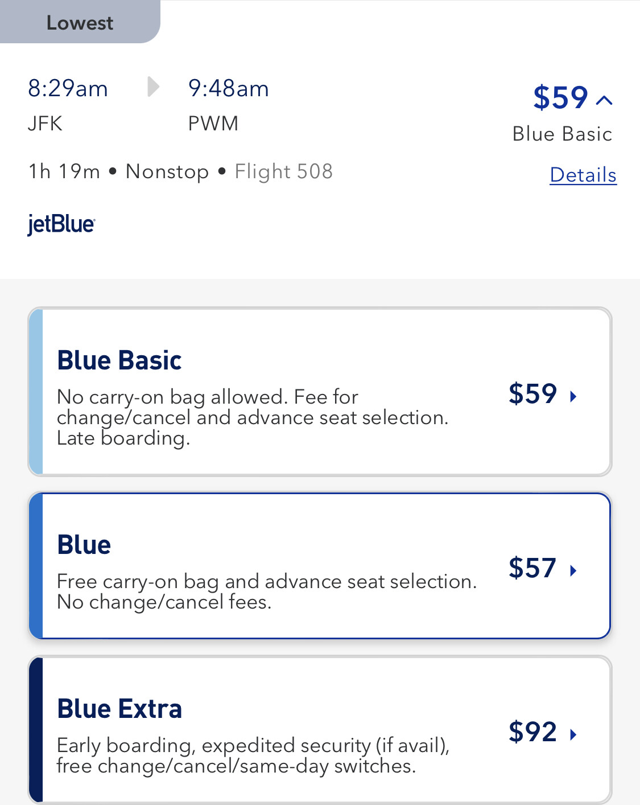Click the jetBlue airline logo
Screen dimensions: 640x805
[61, 224]
